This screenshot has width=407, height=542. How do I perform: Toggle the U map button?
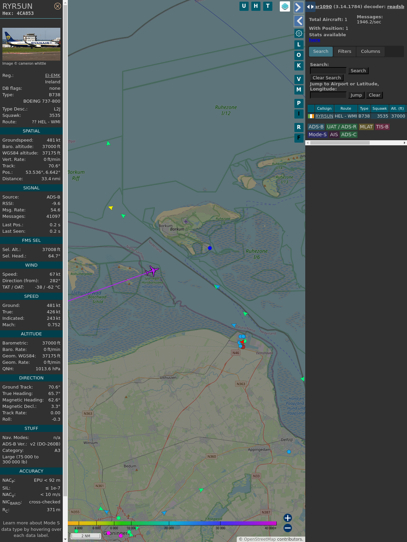[244, 6]
